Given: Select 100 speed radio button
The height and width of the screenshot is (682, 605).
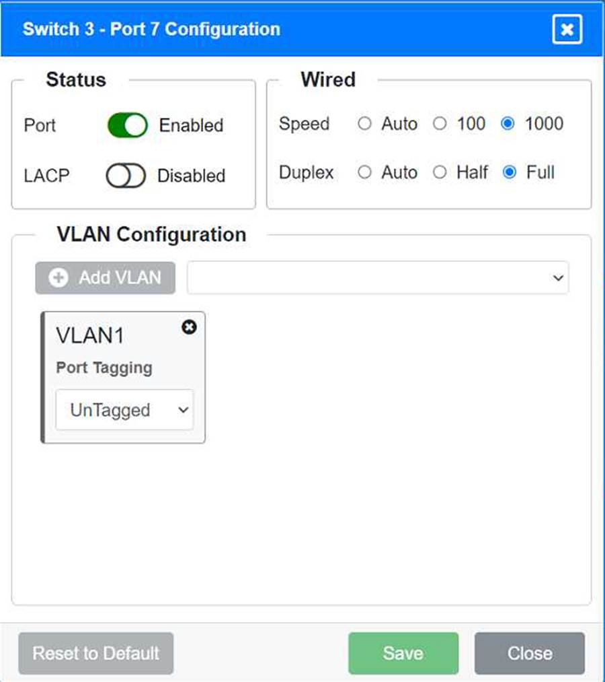Looking at the screenshot, I should pyautogui.click(x=440, y=123).
